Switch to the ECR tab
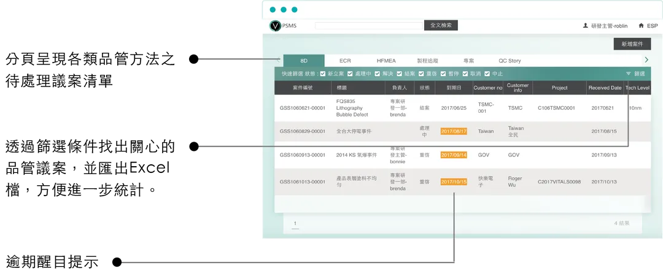 345,61
